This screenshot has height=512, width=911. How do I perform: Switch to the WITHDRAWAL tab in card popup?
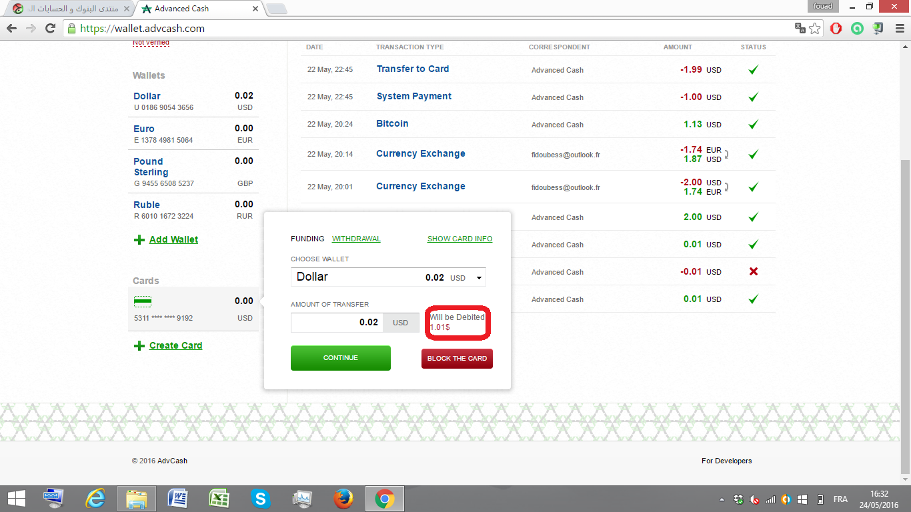click(356, 239)
